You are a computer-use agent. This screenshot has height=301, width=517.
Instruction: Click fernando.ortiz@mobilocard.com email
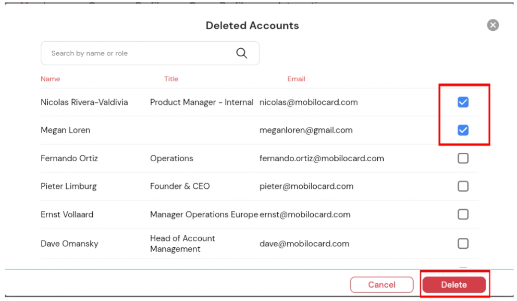[322, 158]
